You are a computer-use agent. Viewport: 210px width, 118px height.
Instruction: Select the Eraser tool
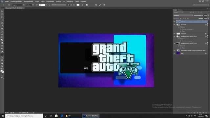coord(2,40)
